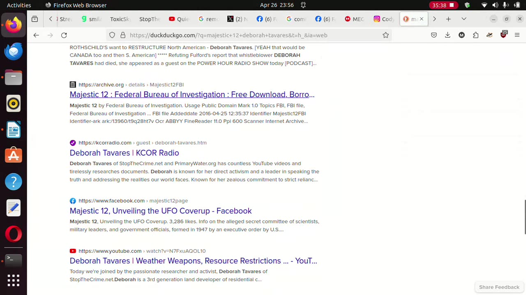Screen dimensions: 526x295
Task: Switch to the smila tab
Action: click(91, 19)
